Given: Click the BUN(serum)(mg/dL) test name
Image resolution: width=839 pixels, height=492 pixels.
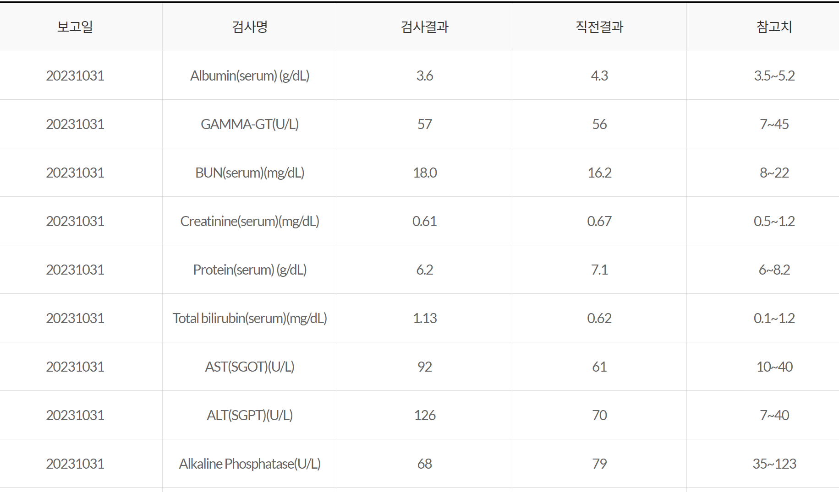Looking at the screenshot, I should pyautogui.click(x=250, y=173).
